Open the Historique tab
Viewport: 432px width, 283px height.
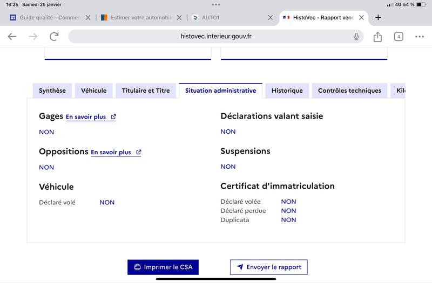(287, 91)
